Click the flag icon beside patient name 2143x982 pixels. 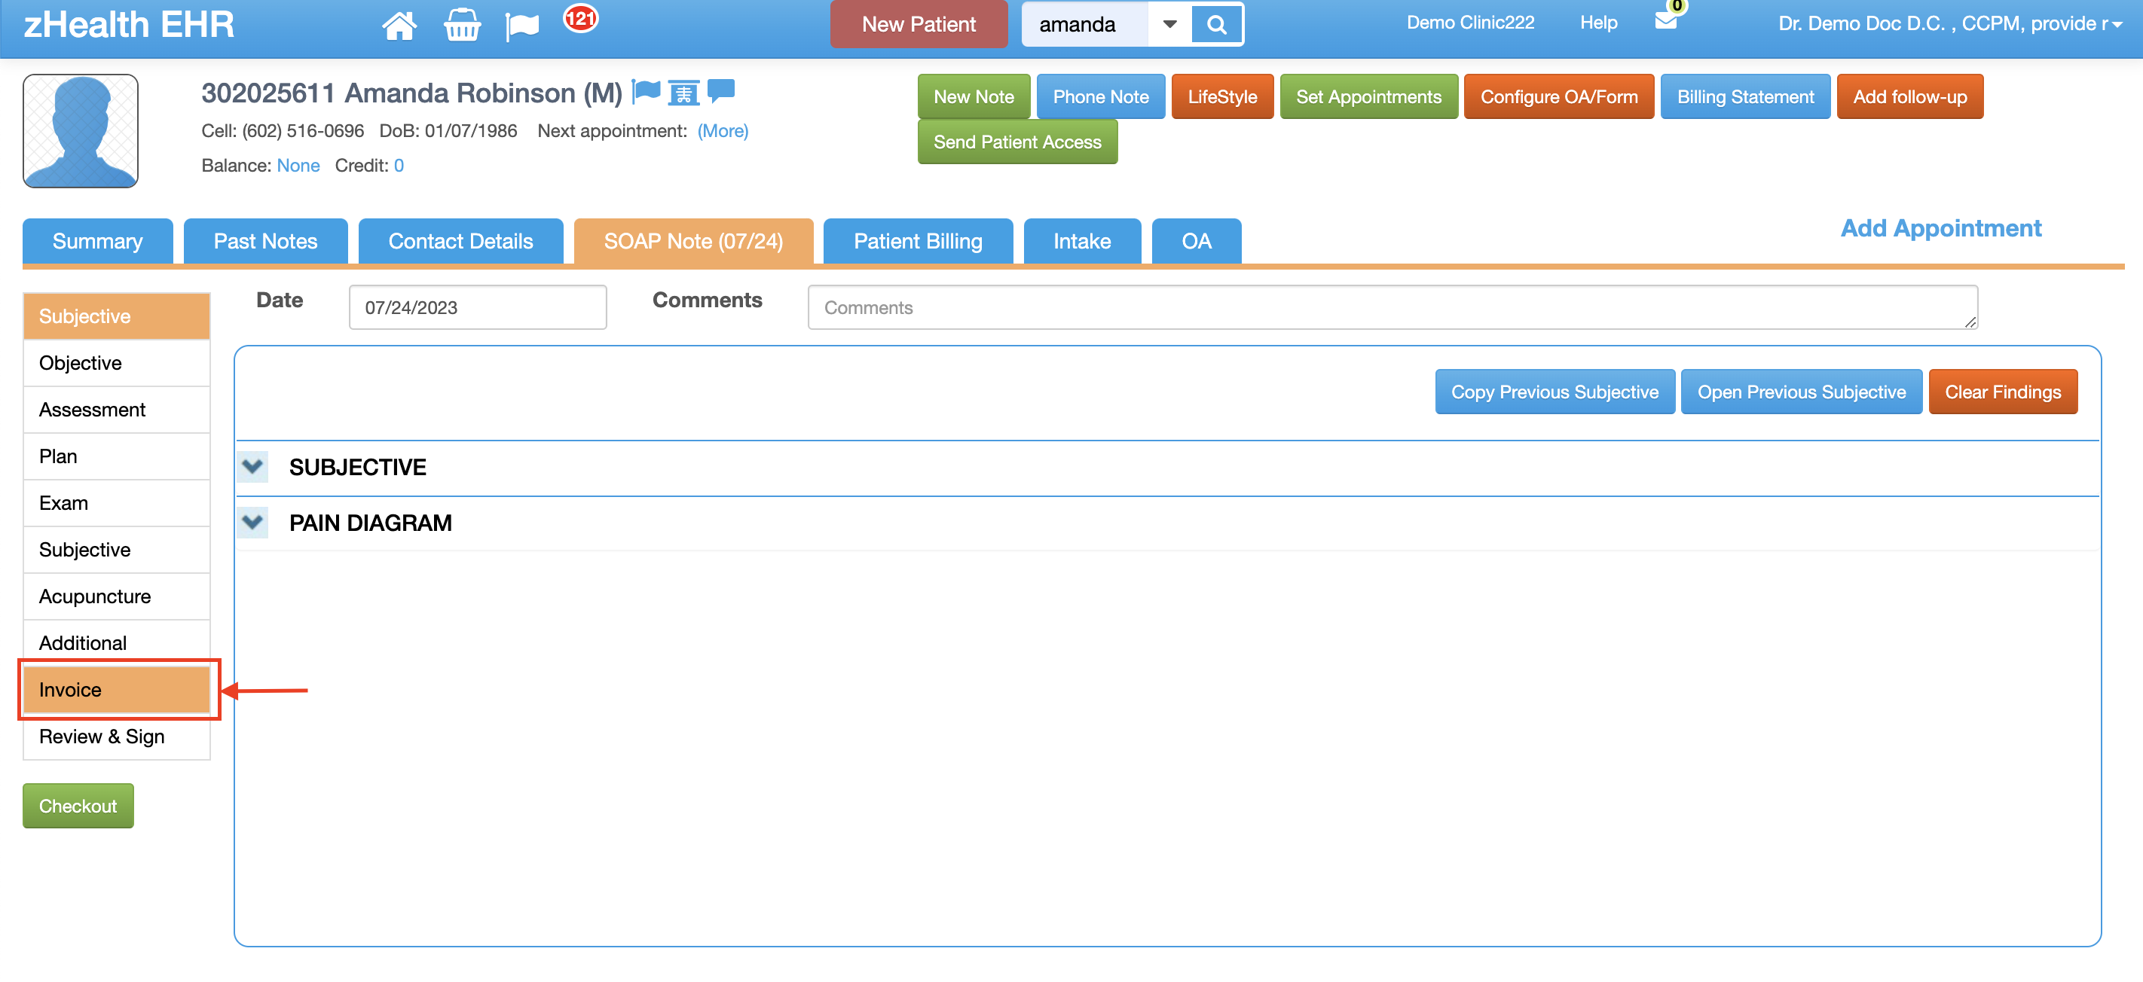click(x=646, y=91)
